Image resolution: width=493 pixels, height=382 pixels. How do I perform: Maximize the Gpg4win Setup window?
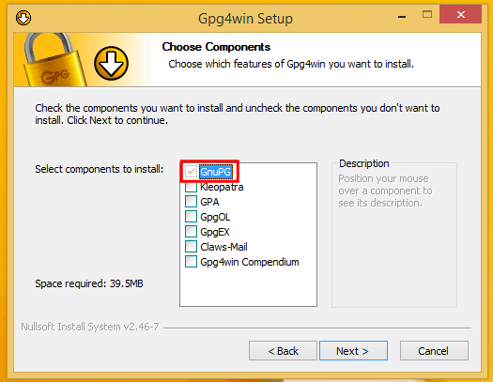[x=427, y=14]
